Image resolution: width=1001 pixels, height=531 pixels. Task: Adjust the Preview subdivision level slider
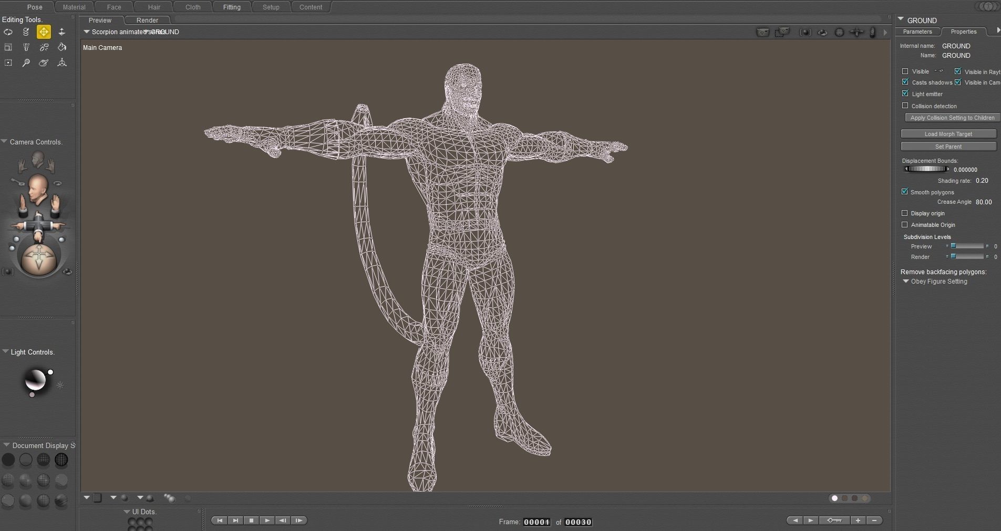967,246
